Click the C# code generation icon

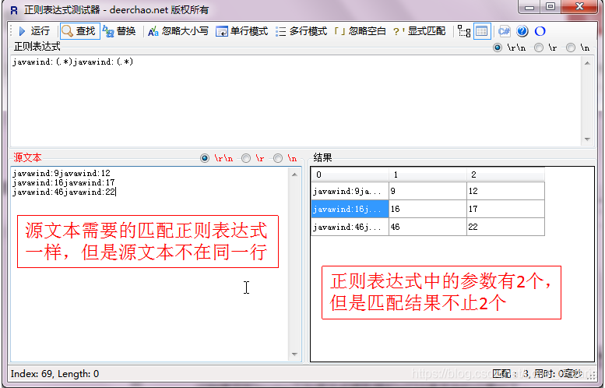click(x=504, y=31)
